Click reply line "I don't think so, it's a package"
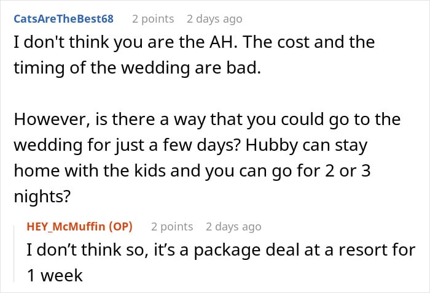The height and width of the screenshot is (293, 430). [x=221, y=250]
